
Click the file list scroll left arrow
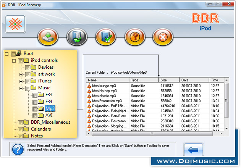click(x=89, y=134)
